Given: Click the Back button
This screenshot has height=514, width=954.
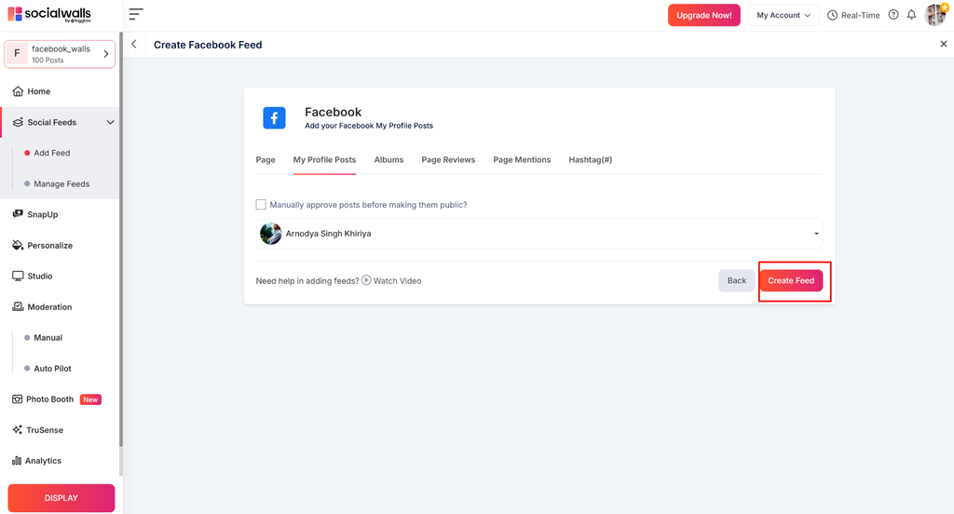Looking at the screenshot, I should coord(736,280).
